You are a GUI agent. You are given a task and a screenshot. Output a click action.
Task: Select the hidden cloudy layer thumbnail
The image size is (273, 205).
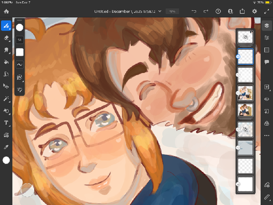coord(245,129)
